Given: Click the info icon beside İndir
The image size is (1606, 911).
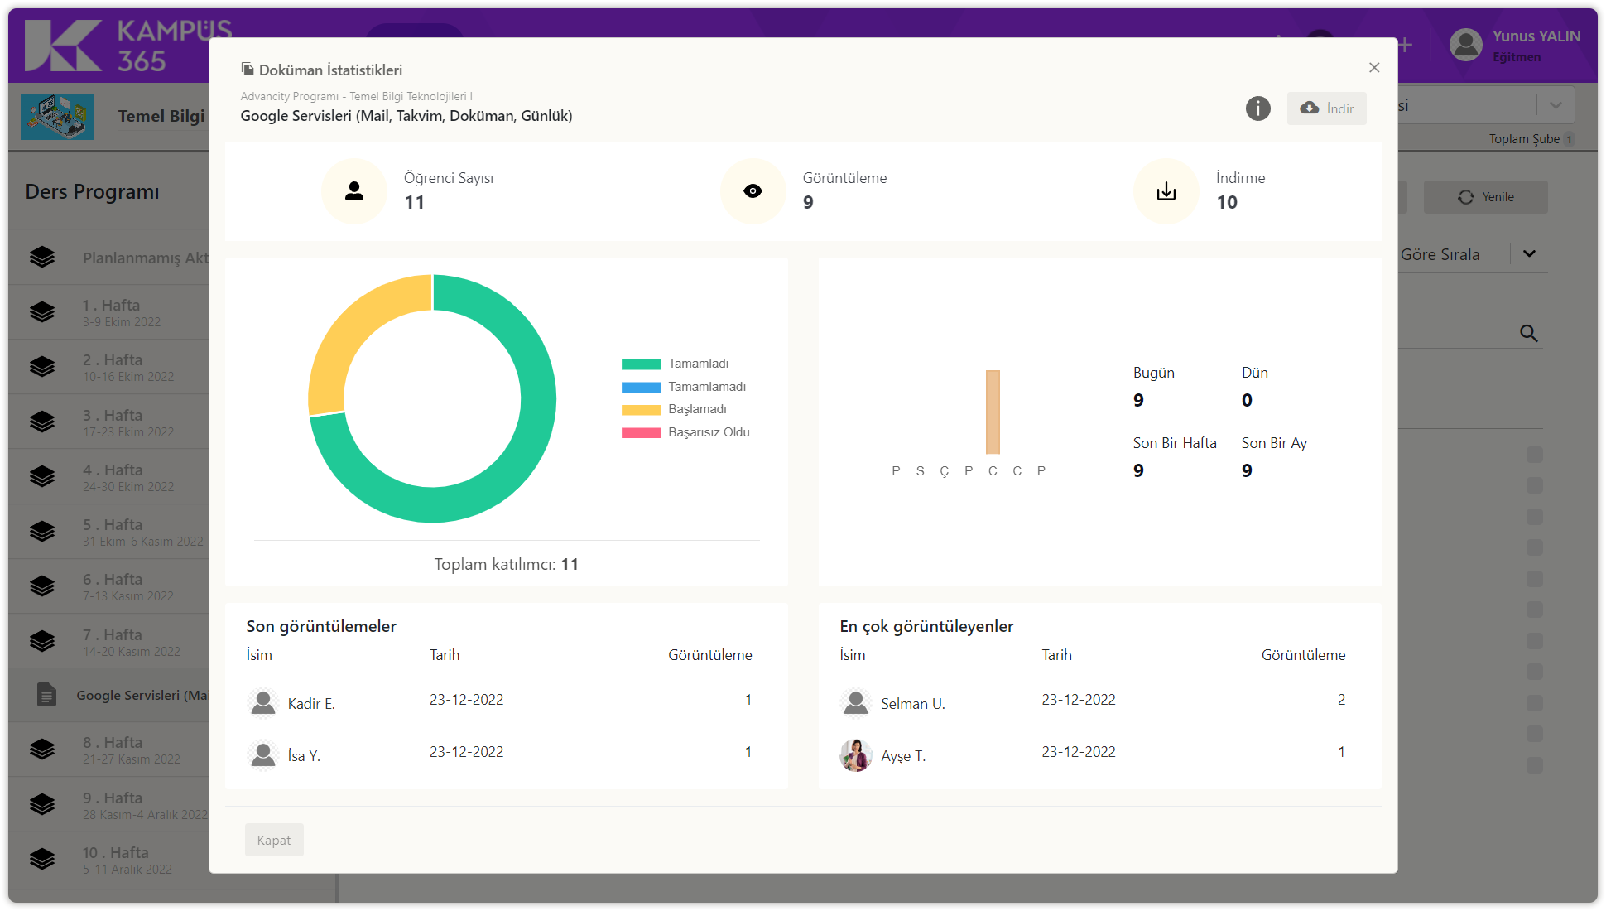Looking at the screenshot, I should point(1257,108).
